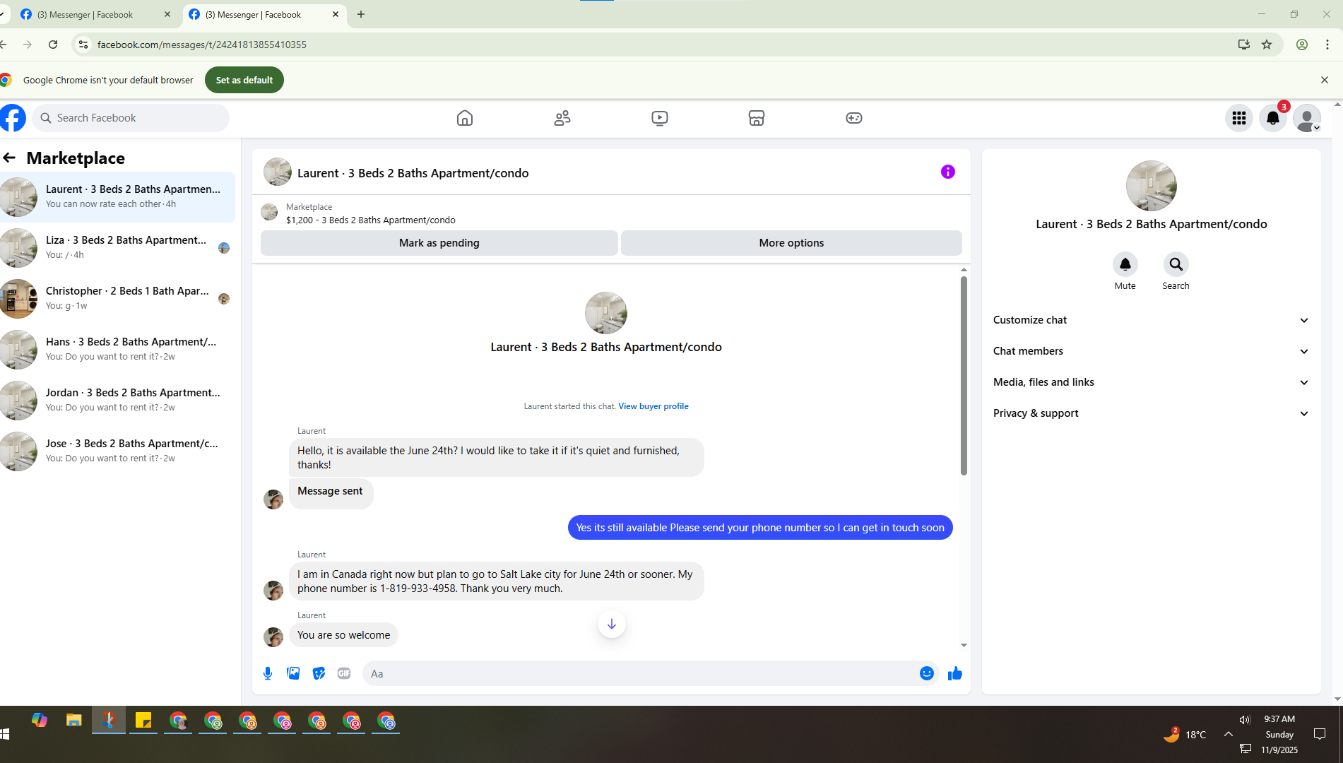Screen dimensions: 1343x763
Task: Open the Copilot icon in taskbar
Action: [x=40, y=721]
